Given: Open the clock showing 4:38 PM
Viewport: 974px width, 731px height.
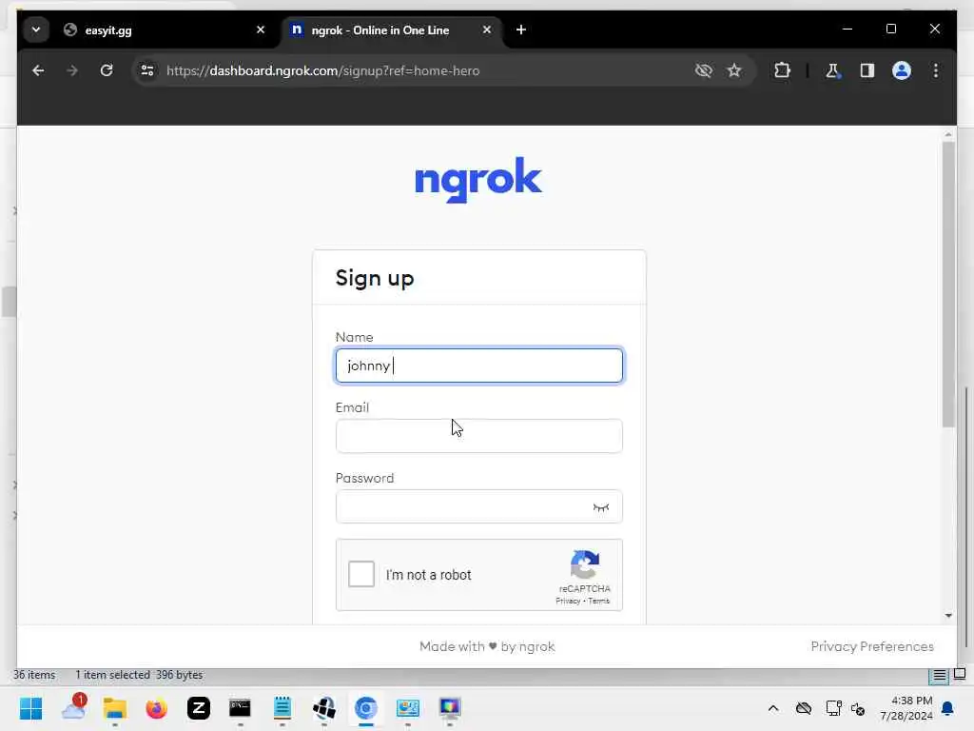Looking at the screenshot, I should (906, 708).
